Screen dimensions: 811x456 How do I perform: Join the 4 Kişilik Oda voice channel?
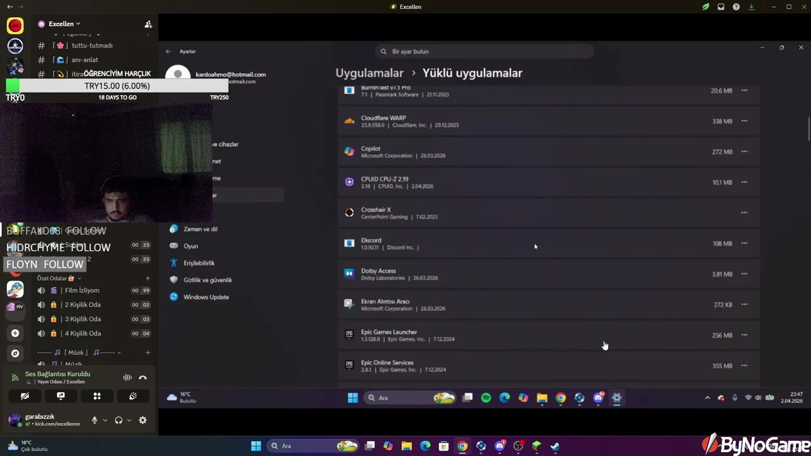tap(94, 334)
